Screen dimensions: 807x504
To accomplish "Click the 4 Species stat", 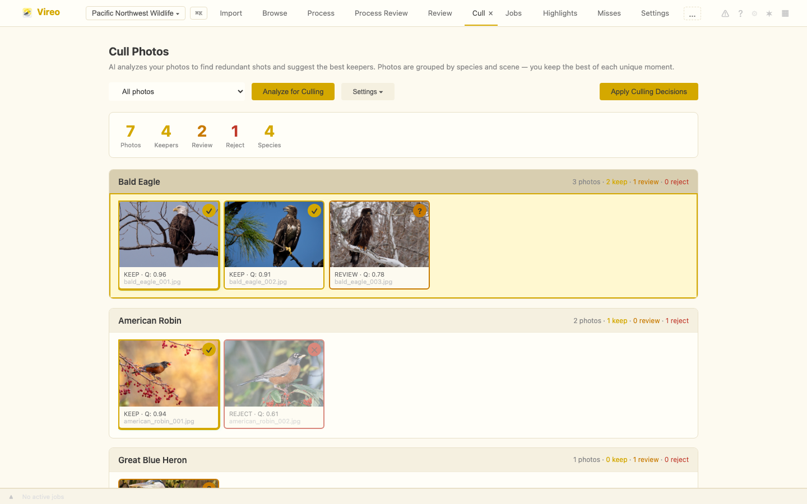I will (270, 136).
